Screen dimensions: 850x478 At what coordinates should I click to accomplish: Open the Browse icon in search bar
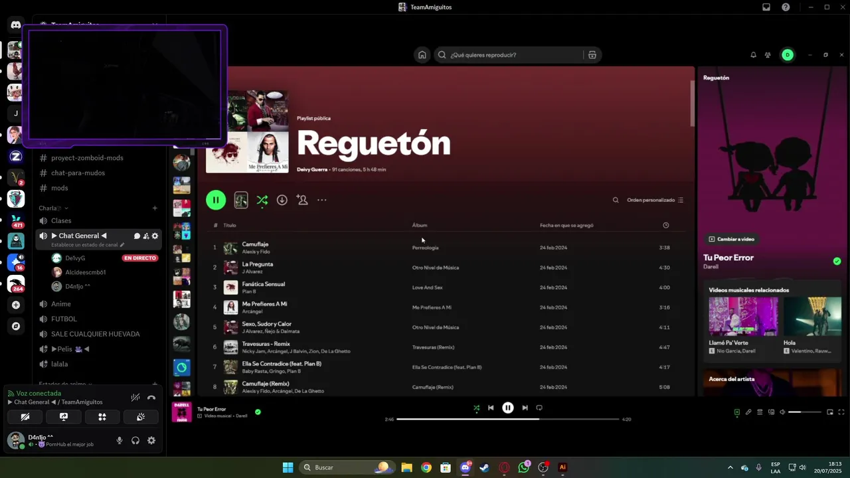[x=592, y=55]
